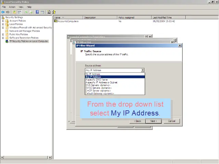Viewport: 219px width, 164px height.
Task: Click the AccountsComputers policy icon
Action: (56, 21)
